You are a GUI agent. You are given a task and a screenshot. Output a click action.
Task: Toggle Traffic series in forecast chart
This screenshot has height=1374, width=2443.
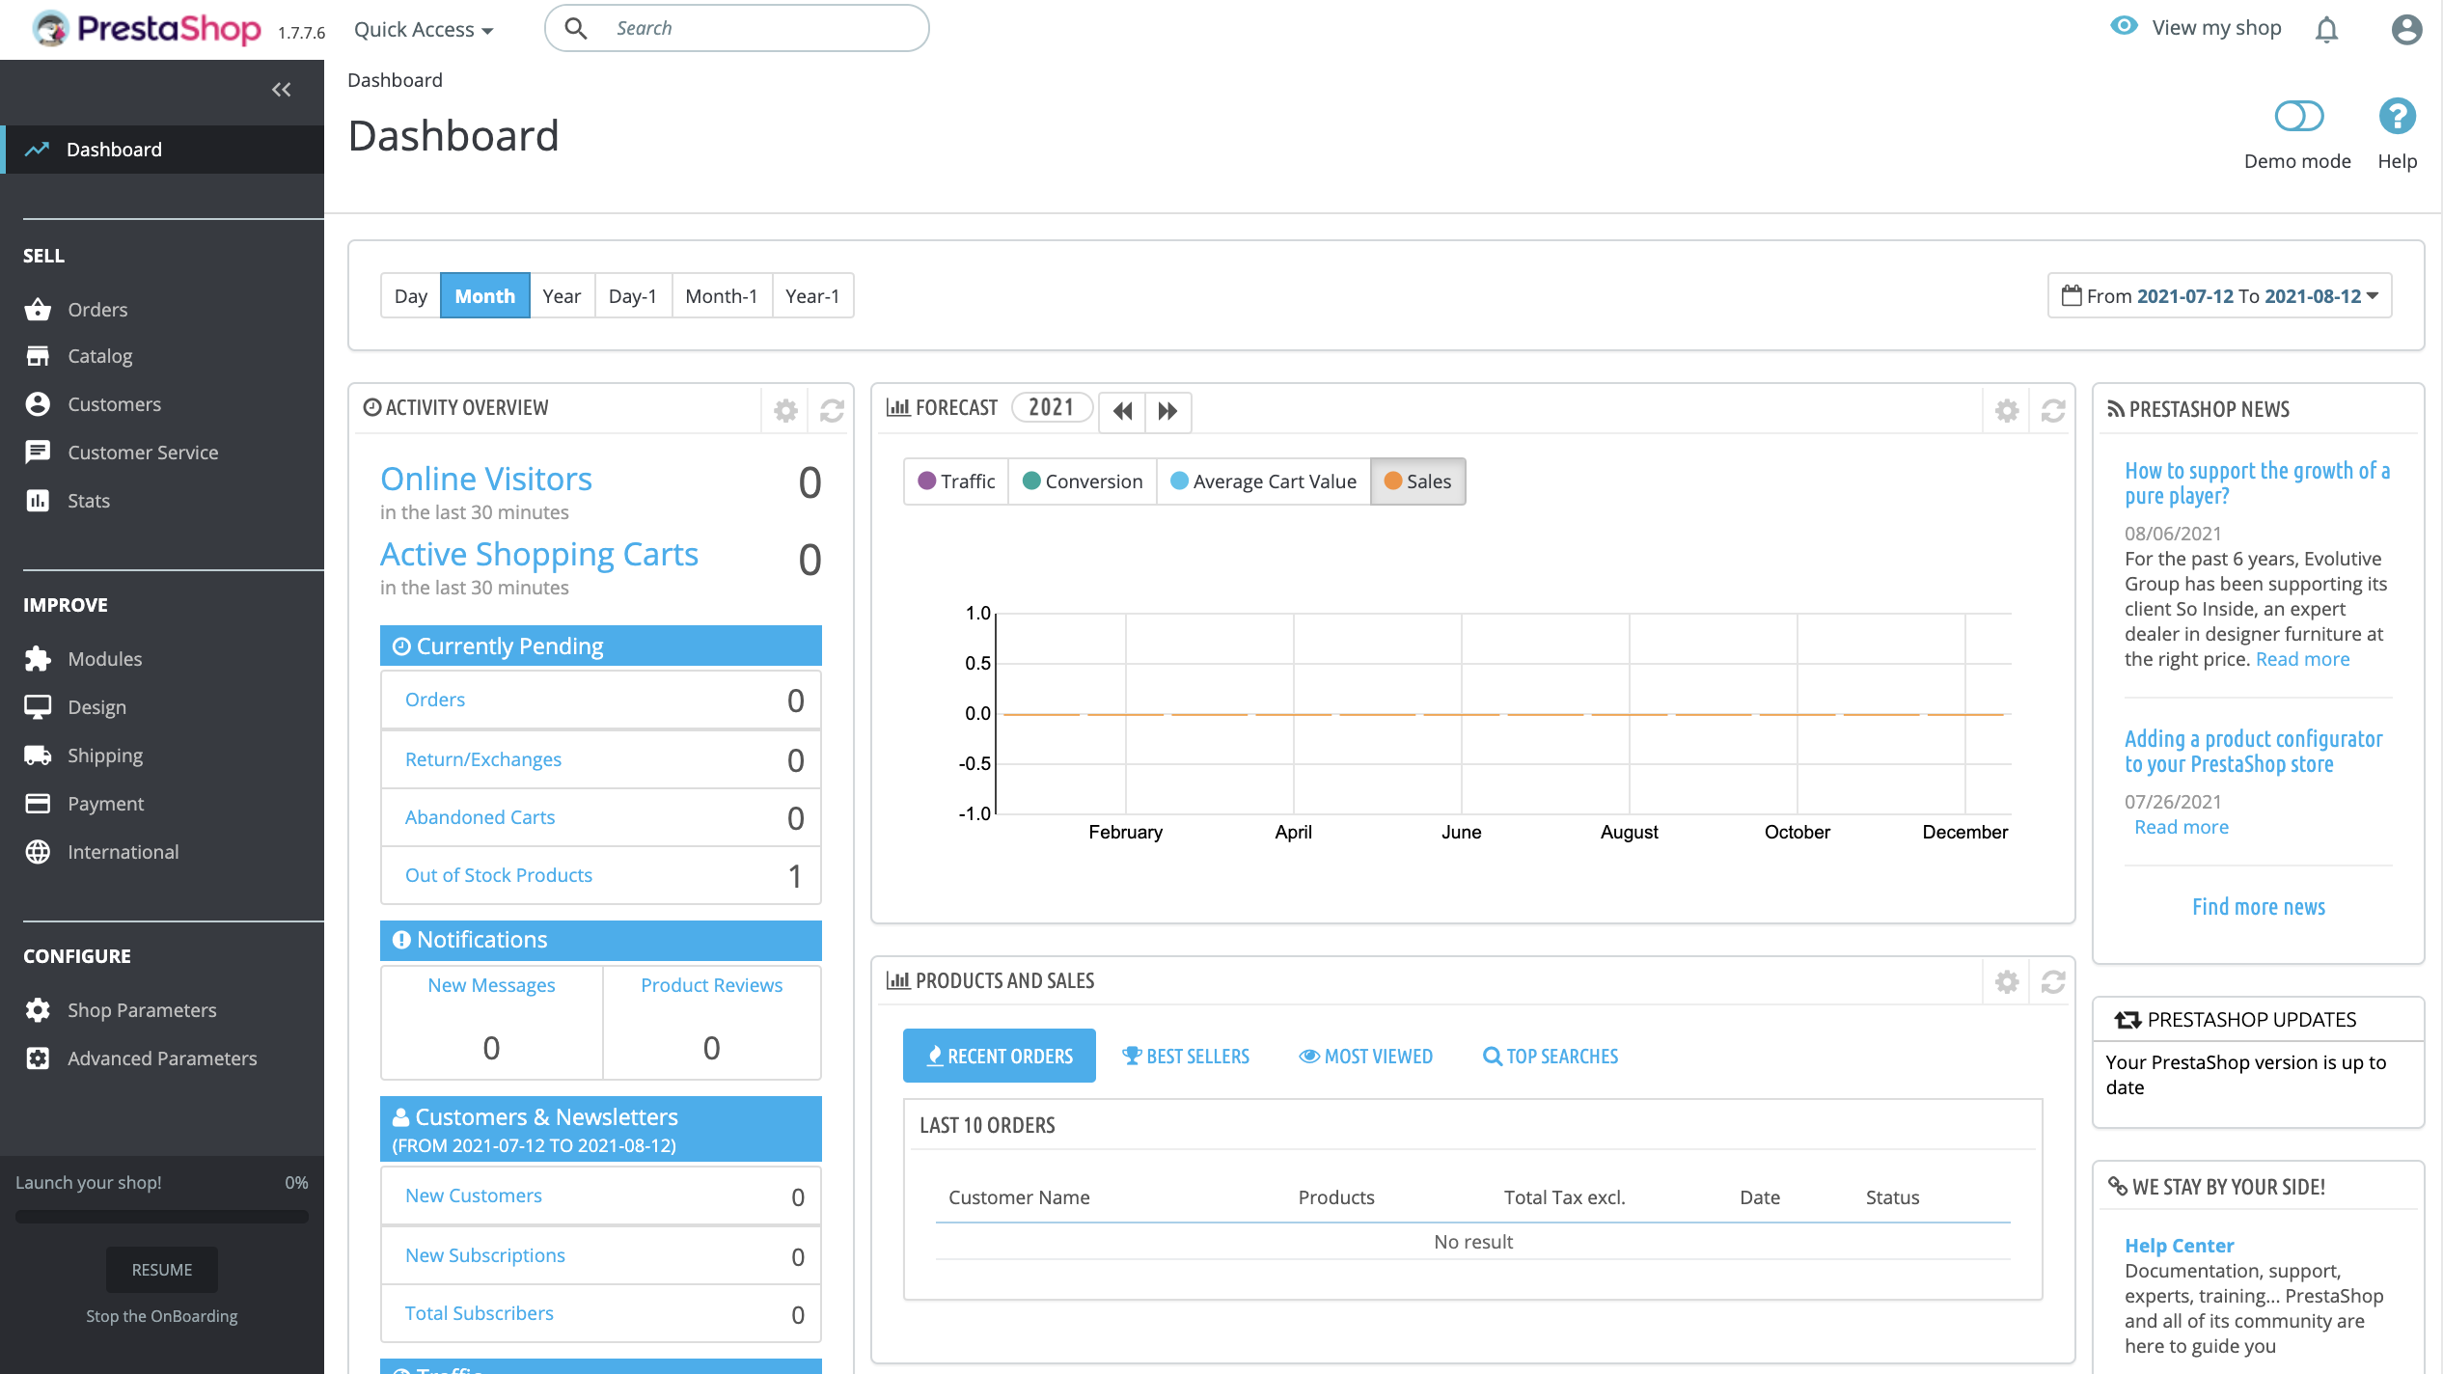[956, 481]
